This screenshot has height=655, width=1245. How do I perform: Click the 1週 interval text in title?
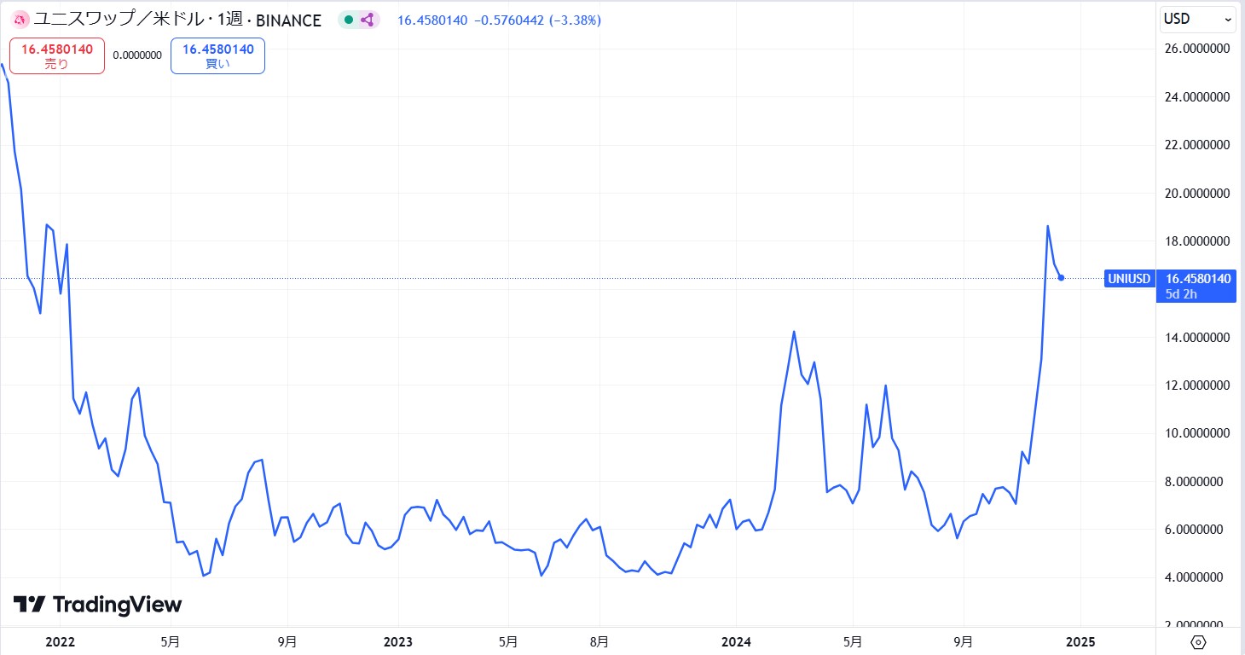pyautogui.click(x=231, y=20)
